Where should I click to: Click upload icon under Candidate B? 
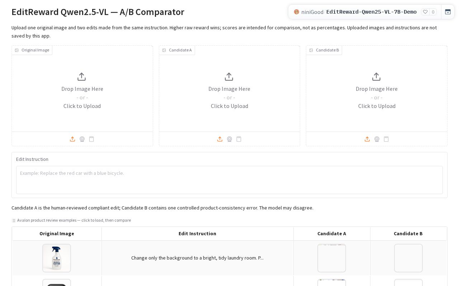(x=367, y=139)
